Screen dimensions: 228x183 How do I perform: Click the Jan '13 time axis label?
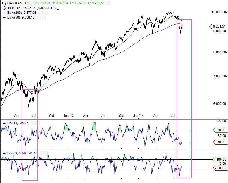[x=69, y=116]
